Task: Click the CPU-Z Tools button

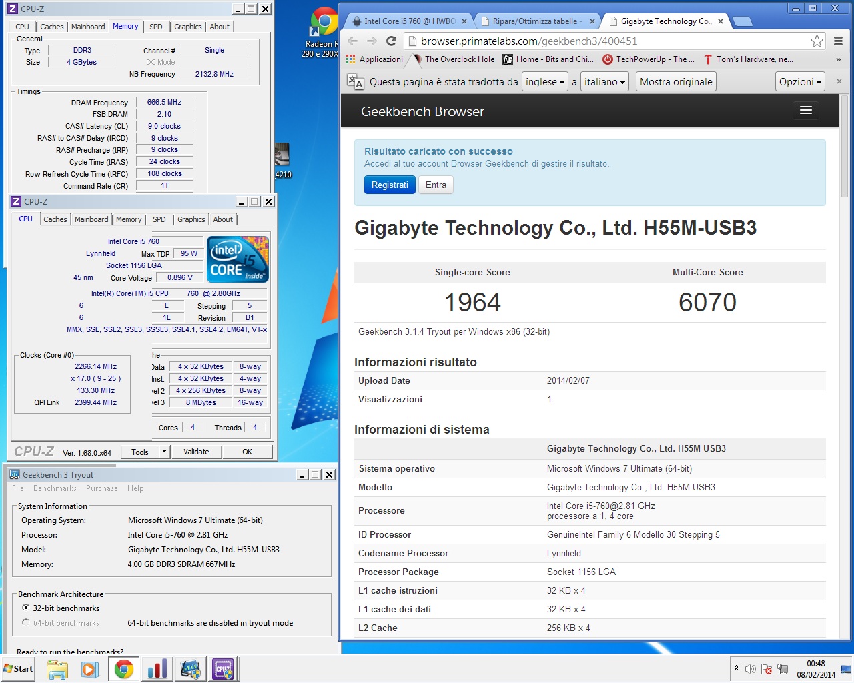Action: tap(140, 452)
